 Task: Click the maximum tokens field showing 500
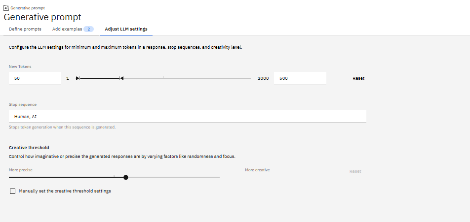[x=300, y=78]
